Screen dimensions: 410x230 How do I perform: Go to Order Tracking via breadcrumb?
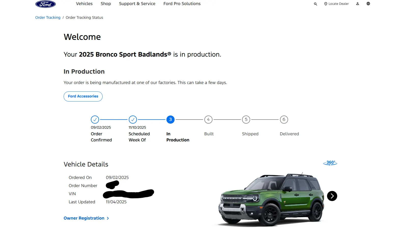tap(48, 17)
